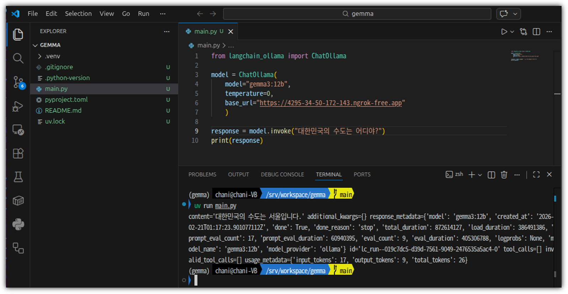Click the breadcrumb ellipsis after main.py

point(231,45)
